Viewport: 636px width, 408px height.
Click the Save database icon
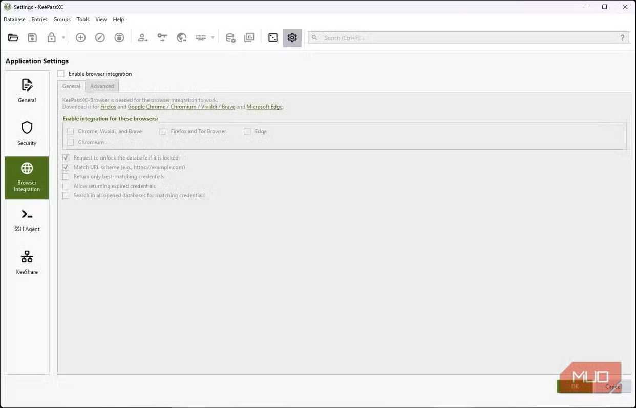click(x=32, y=37)
